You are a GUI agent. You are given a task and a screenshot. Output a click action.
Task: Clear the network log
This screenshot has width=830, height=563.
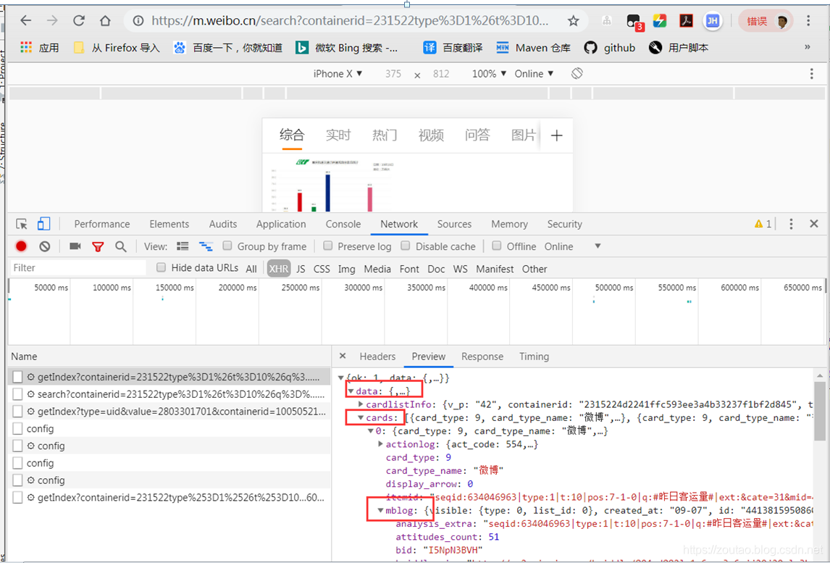tap(44, 246)
